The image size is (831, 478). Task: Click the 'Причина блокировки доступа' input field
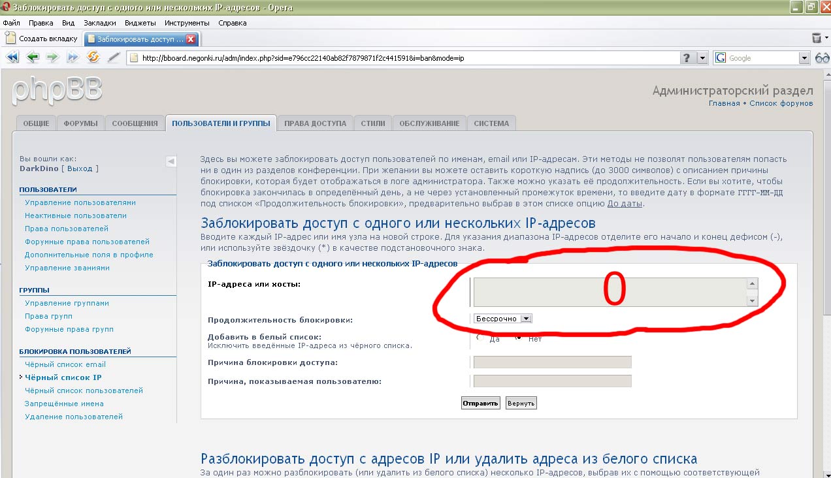[552, 362]
